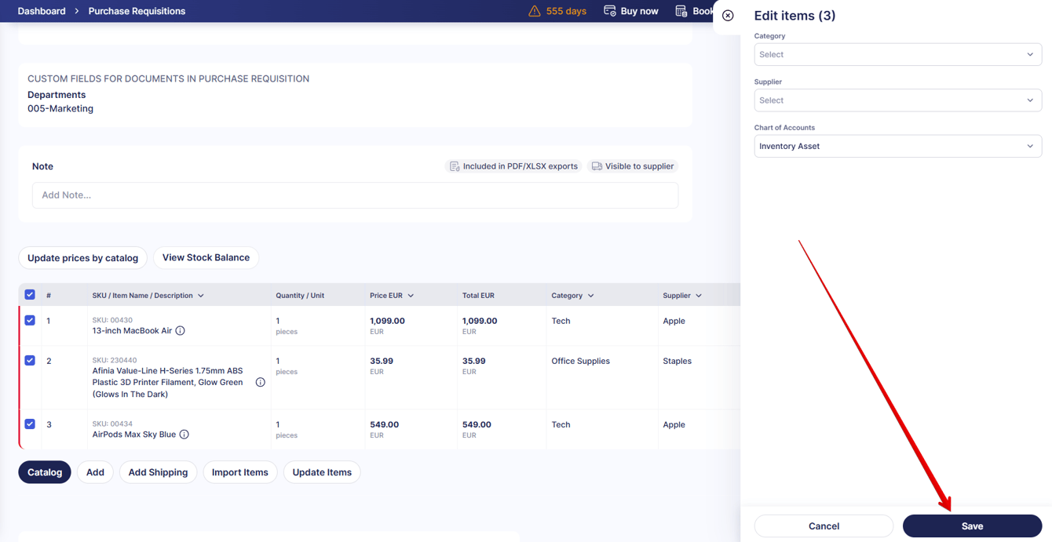Deselect the AirPods Max Sky Blue row checkbox
This screenshot has height=542, width=1052.
(30, 424)
